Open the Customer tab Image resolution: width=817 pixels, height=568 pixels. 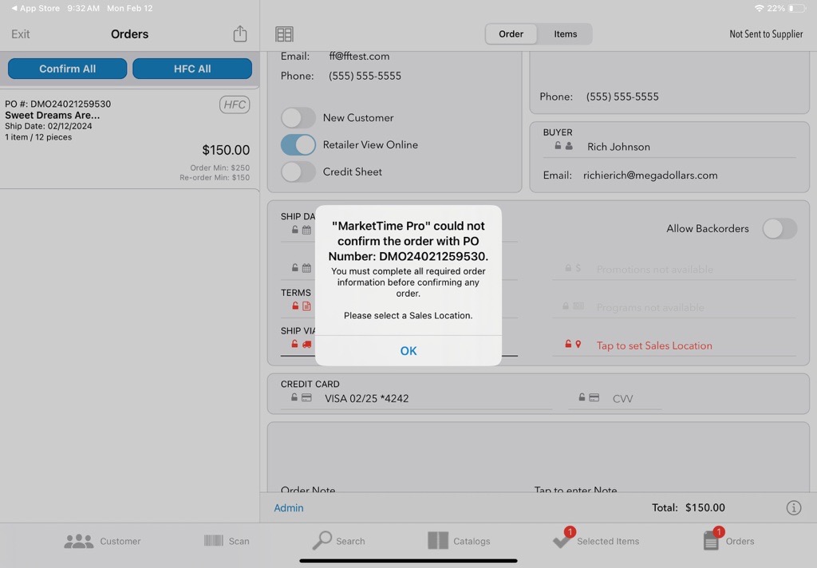[x=102, y=541]
